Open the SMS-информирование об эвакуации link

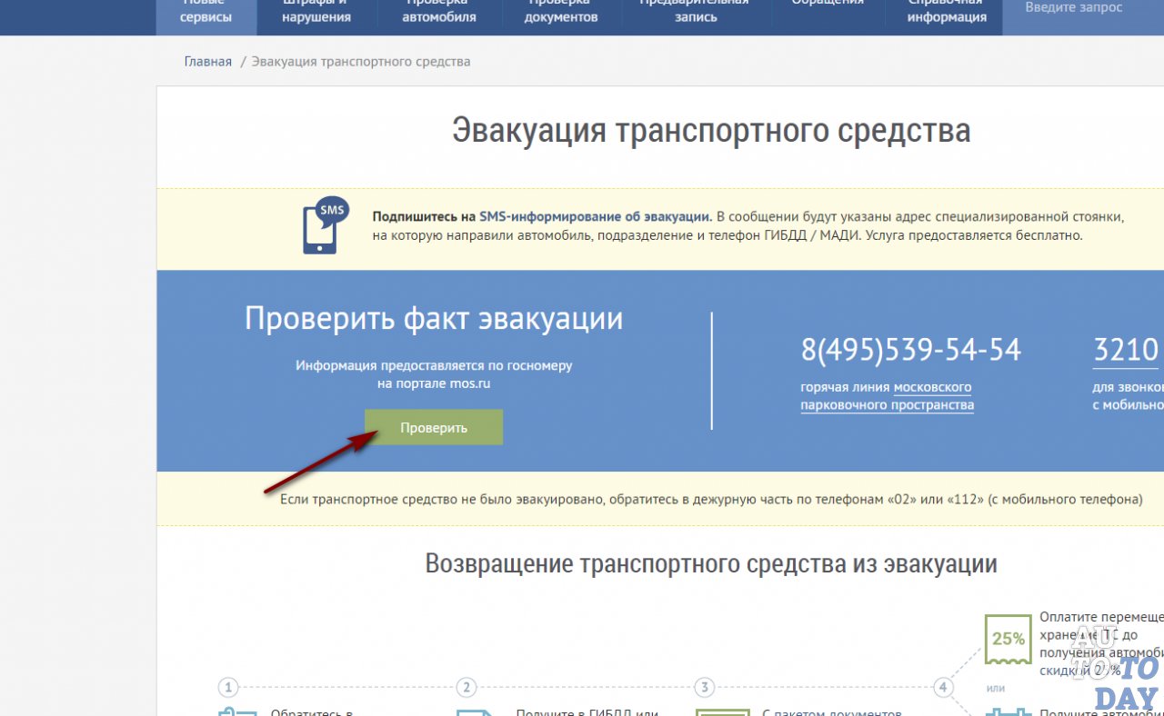[597, 216]
